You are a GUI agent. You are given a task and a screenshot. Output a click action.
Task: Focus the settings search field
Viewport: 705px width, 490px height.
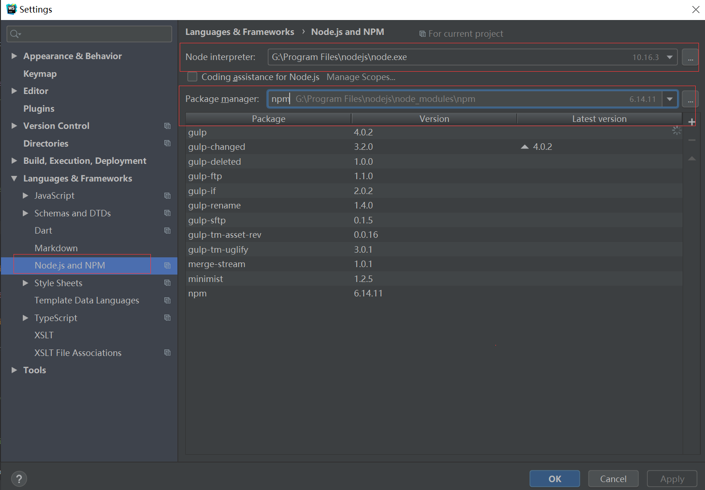[x=89, y=34]
